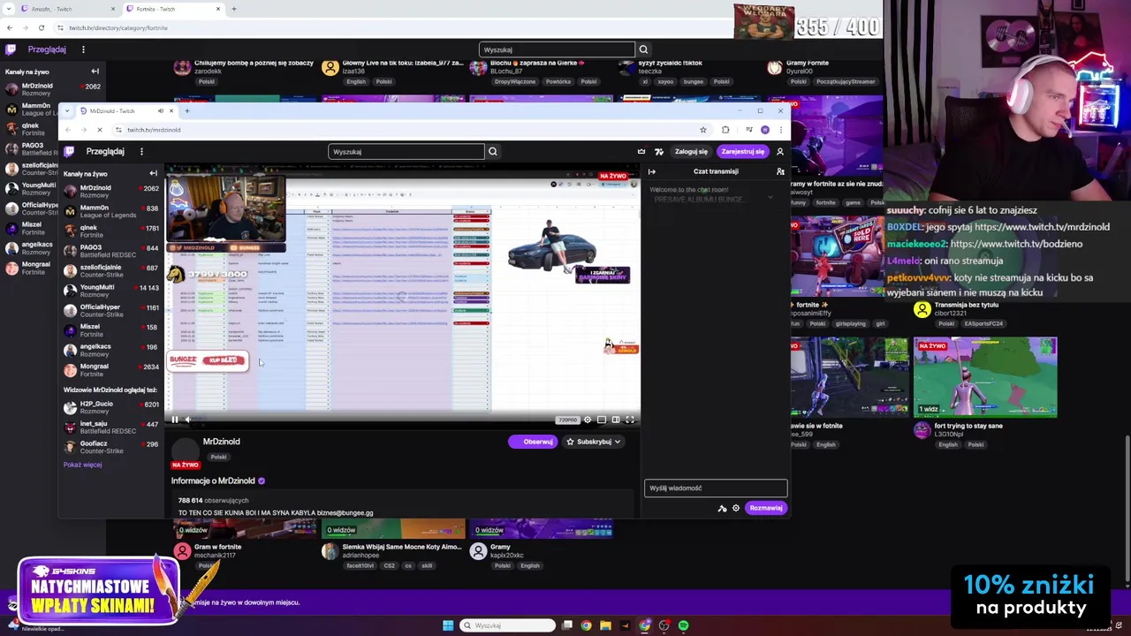This screenshot has height=636, width=1131.
Task: Click Pokaż więcej in the sidebar
Action: (82, 465)
